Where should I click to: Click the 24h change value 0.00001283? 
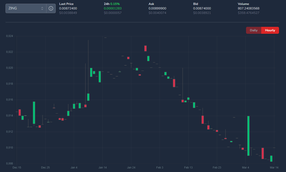click(x=113, y=9)
